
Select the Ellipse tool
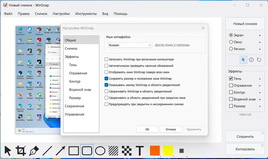pyautogui.click(x=100, y=151)
